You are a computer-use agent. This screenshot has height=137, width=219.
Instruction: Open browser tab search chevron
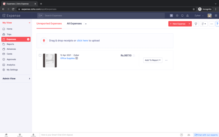(216, 4)
